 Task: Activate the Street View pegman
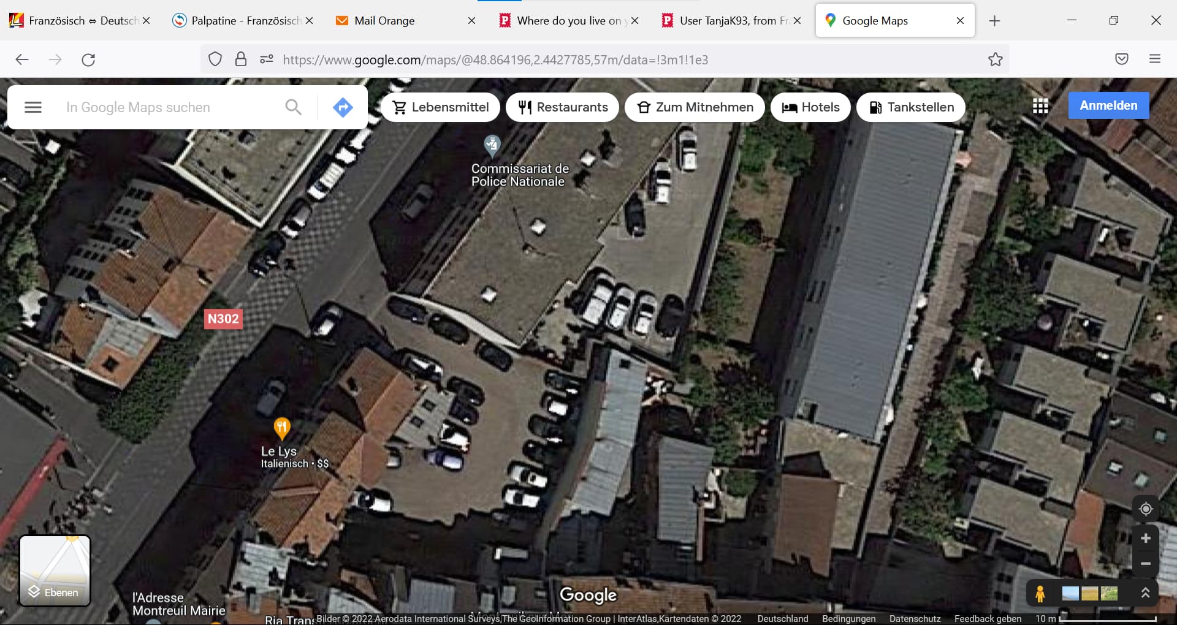tap(1040, 593)
